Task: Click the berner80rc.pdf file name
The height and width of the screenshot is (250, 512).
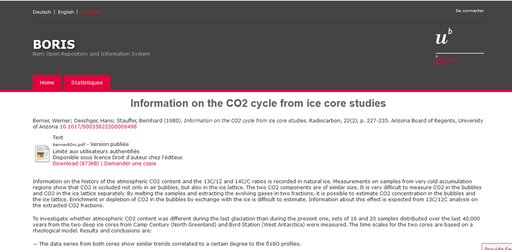Action: tap(69, 144)
